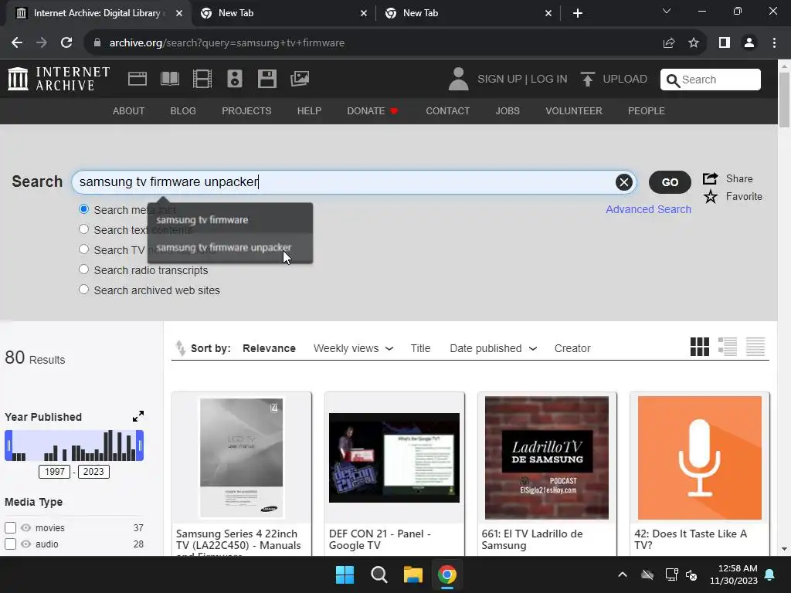Image resolution: width=791 pixels, height=593 pixels.
Task: Click the DONATE link
Action: 372,111
